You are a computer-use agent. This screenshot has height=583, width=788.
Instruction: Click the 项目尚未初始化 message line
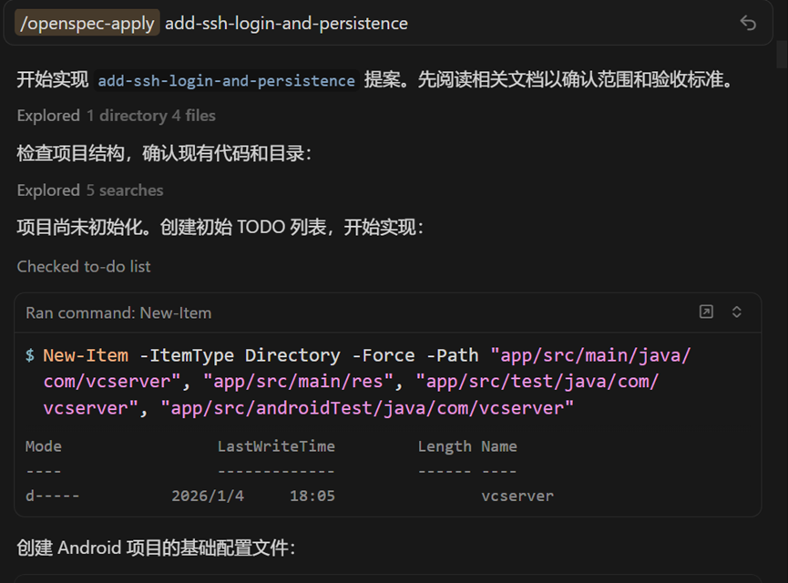[x=220, y=228]
